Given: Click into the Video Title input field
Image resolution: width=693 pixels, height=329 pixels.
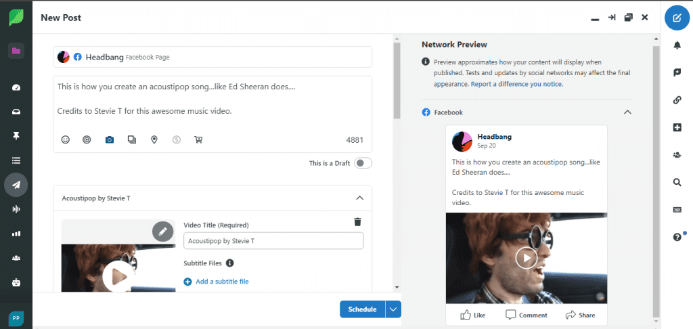Looking at the screenshot, I should pyautogui.click(x=273, y=241).
